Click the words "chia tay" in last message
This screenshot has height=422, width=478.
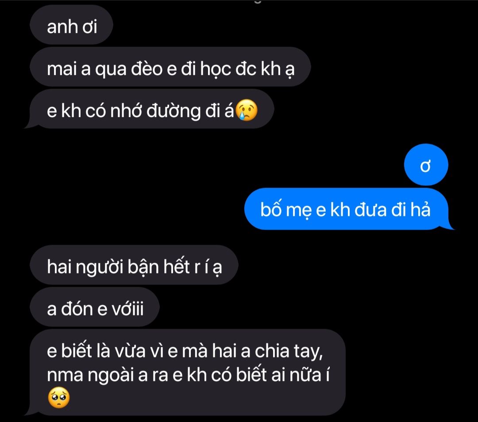click(289, 351)
